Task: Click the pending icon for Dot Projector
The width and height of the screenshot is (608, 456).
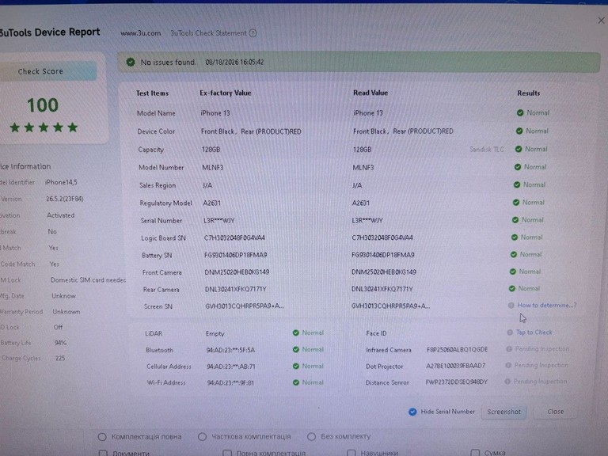Action: coord(508,365)
